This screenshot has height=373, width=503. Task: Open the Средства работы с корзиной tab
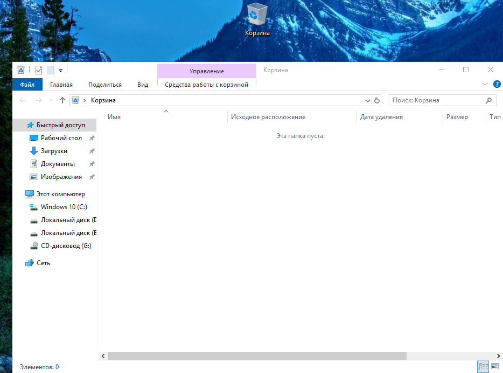(x=207, y=85)
